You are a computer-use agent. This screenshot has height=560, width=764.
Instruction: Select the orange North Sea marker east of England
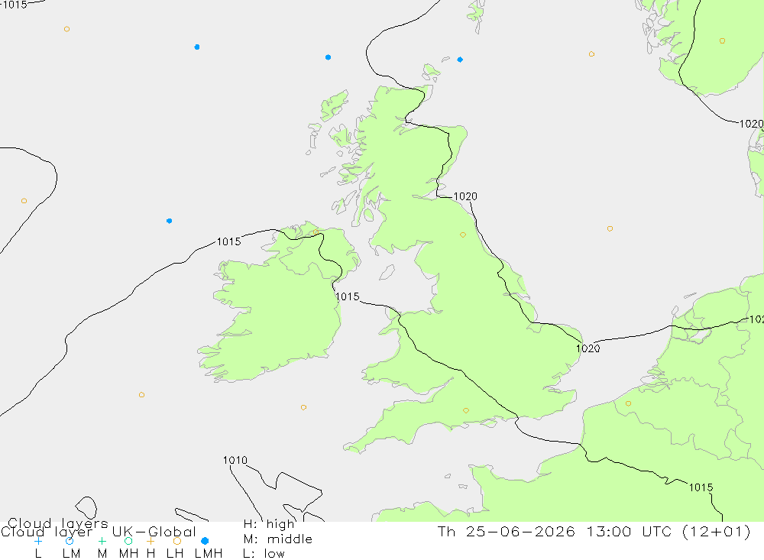[610, 228]
